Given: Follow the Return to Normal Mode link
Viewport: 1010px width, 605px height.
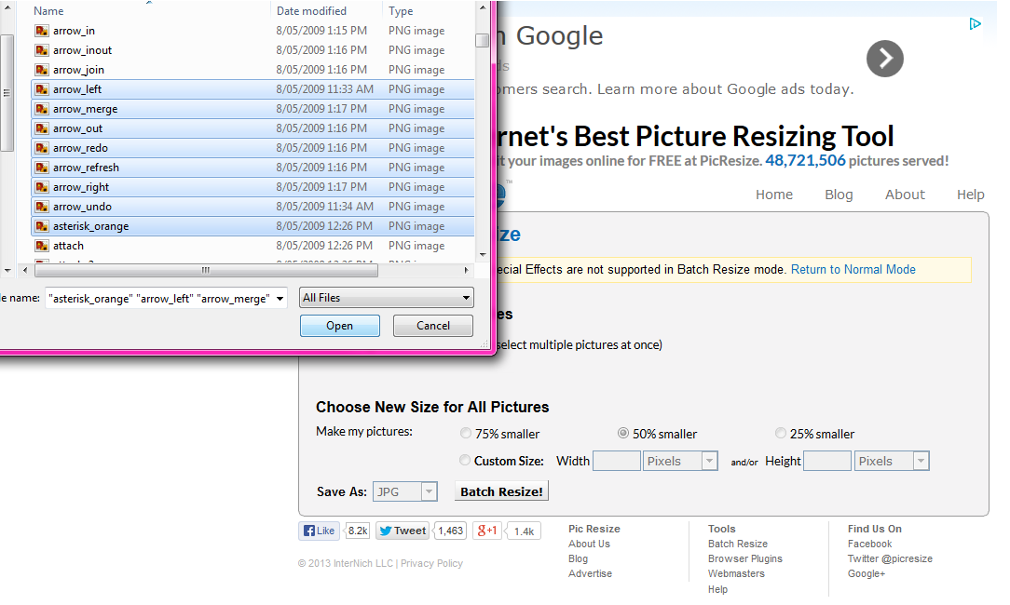Looking at the screenshot, I should pyautogui.click(x=853, y=270).
